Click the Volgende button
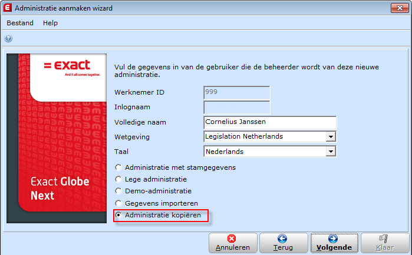The image size is (412, 255). pos(334,243)
